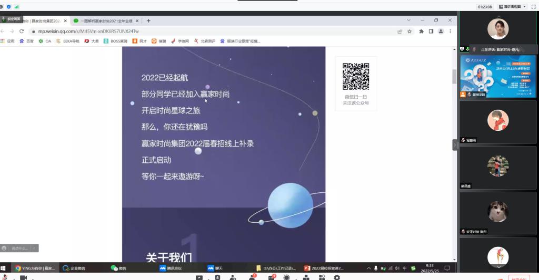Image resolution: width=539 pixels, height=280 pixels.
Task: Expand the Chrome tab search chevron
Action: (x=408, y=20)
